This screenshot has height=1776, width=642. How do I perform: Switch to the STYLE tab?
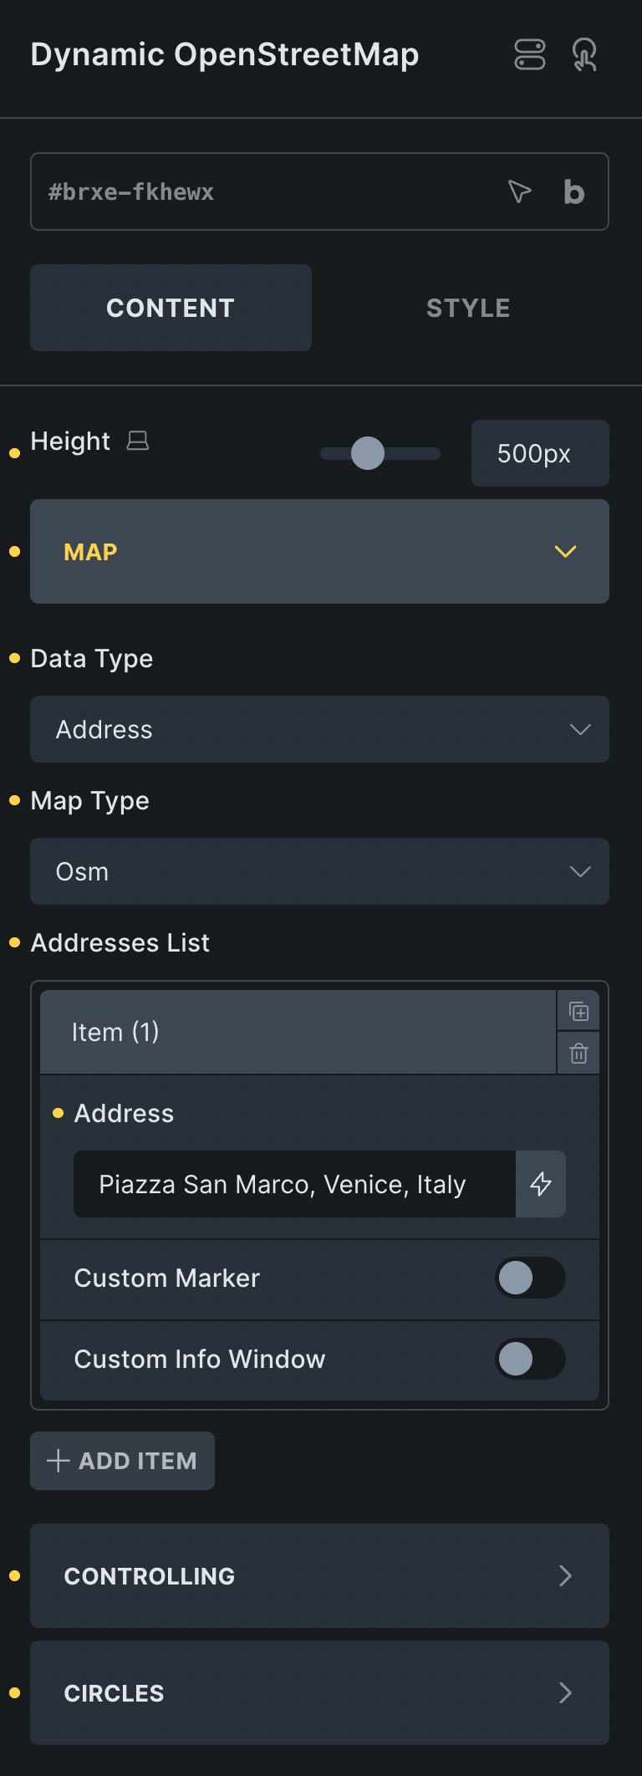coord(468,308)
